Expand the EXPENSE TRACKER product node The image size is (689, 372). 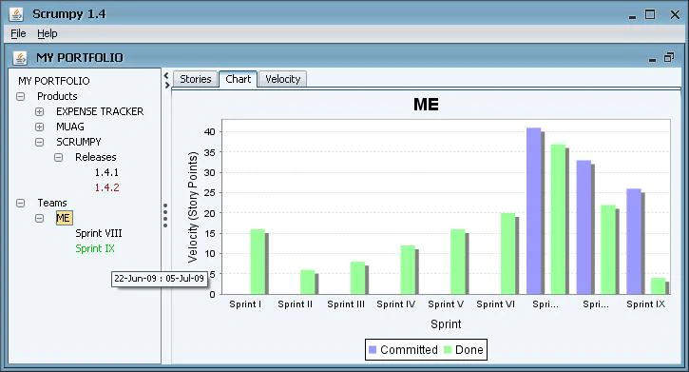tap(40, 111)
